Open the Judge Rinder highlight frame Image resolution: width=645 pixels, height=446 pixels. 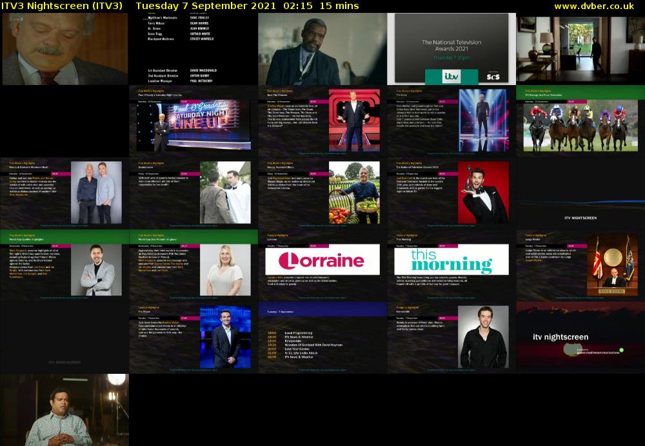580,265
